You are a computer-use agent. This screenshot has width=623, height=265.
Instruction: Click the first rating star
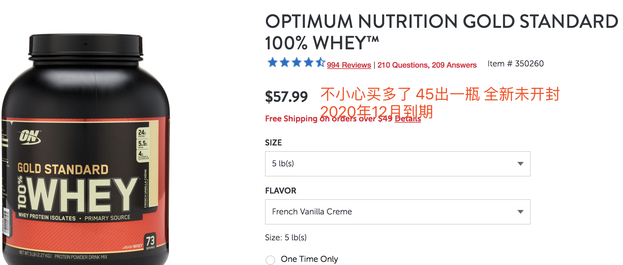(x=273, y=62)
